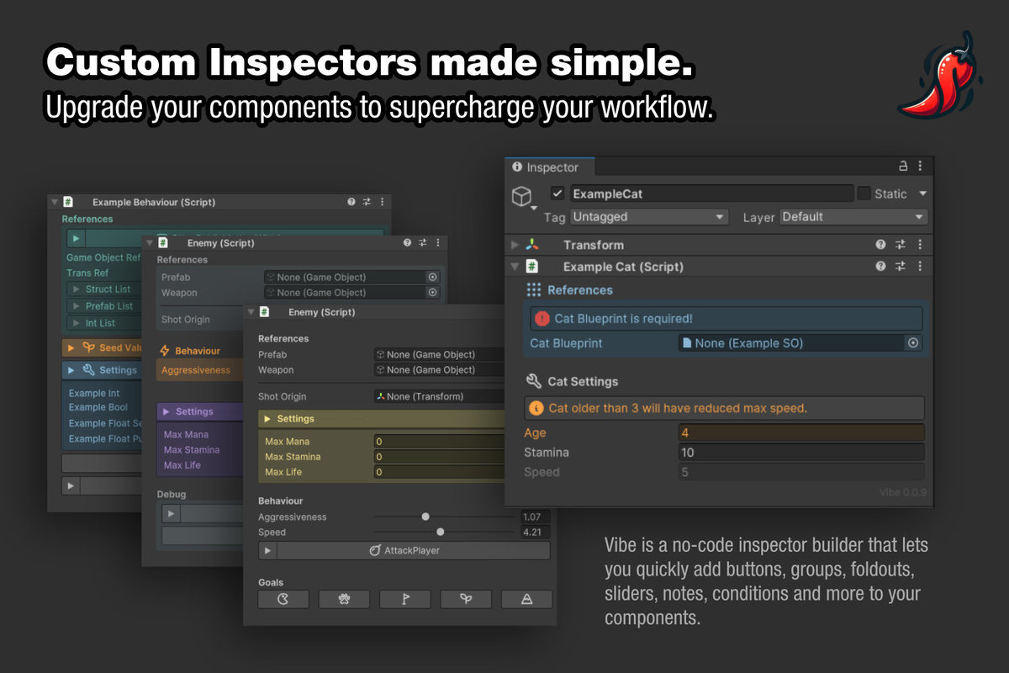Expand the blue Settings group in Example Behaviour
The image size is (1009, 673).
pyautogui.click(x=71, y=370)
